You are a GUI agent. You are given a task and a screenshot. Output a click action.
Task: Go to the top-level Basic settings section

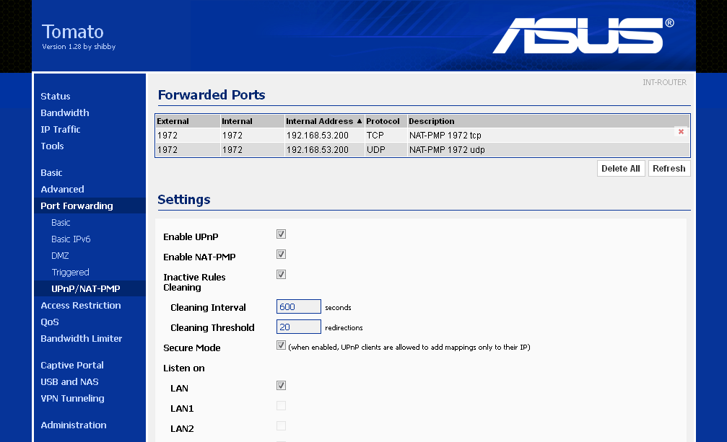click(x=51, y=172)
